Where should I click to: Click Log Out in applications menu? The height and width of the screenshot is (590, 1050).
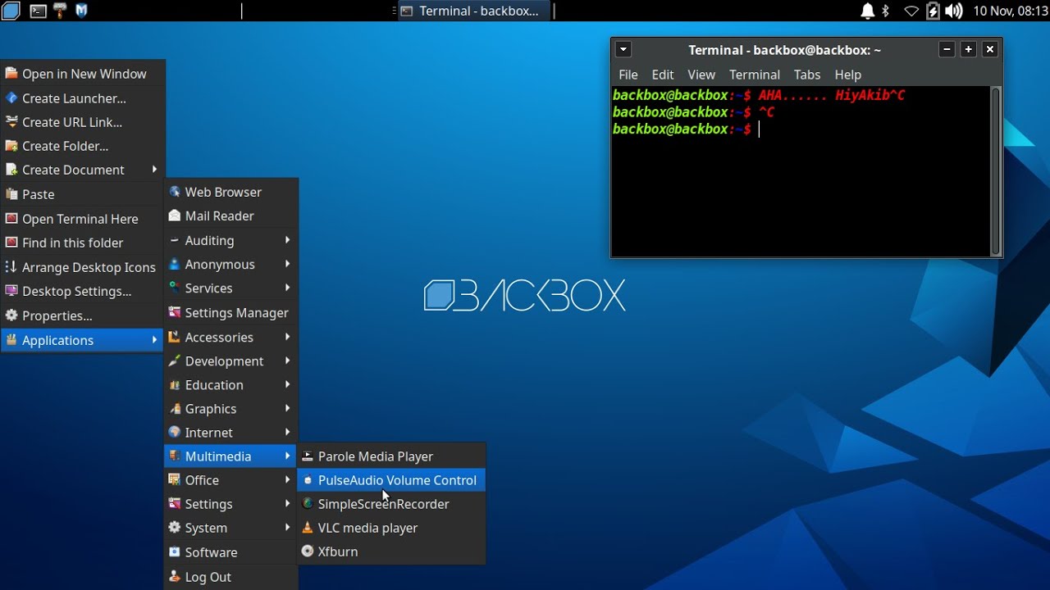point(231,577)
